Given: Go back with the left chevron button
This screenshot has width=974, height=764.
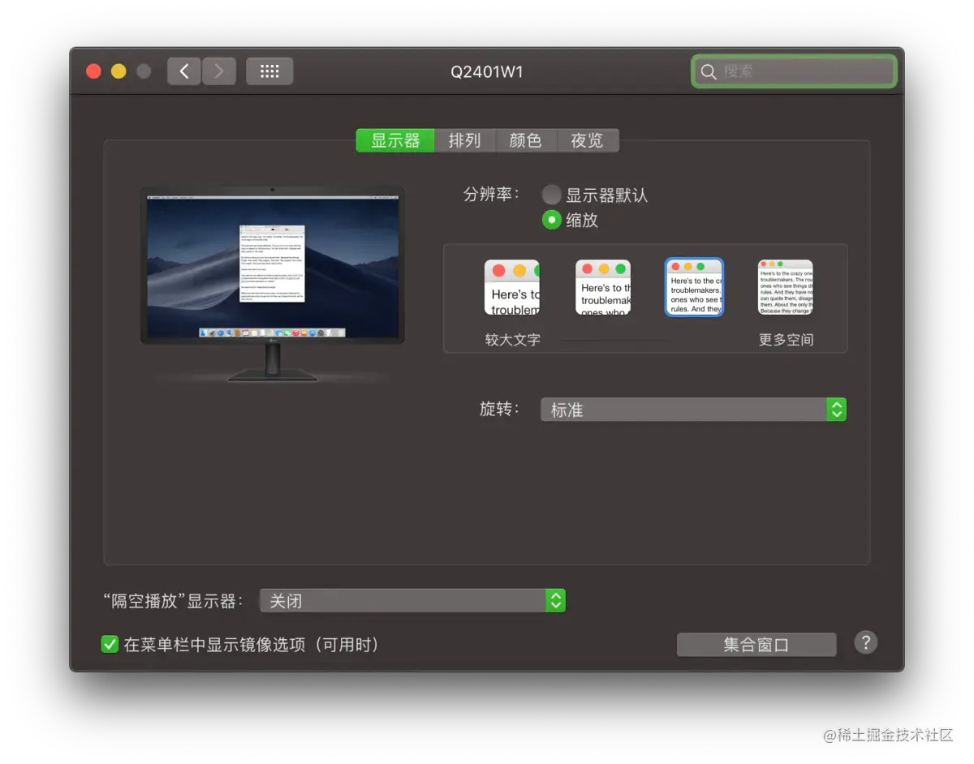Looking at the screenshot, I should click(184, 71).
